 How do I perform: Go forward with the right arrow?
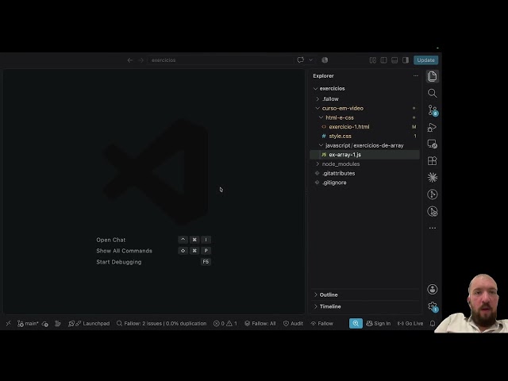(x=140, y=60)
